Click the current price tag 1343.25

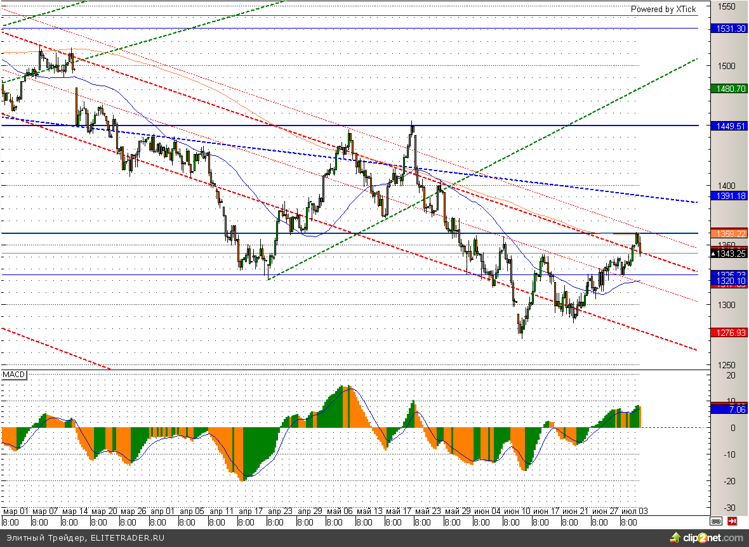729,254
